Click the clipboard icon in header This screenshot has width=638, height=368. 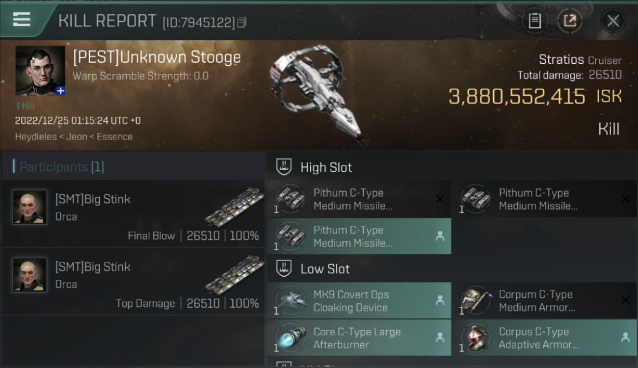tap(534, 21)
